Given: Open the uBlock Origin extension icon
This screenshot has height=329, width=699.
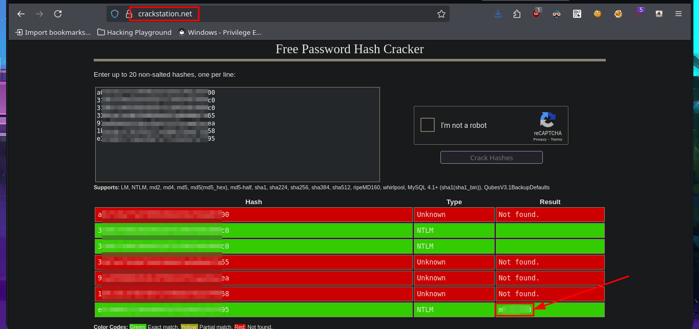Looking at the screenshot, I should point(536,14).
